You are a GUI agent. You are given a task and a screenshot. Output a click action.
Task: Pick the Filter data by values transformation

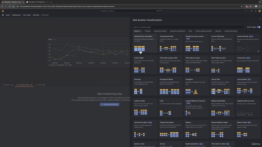point(196,65)
